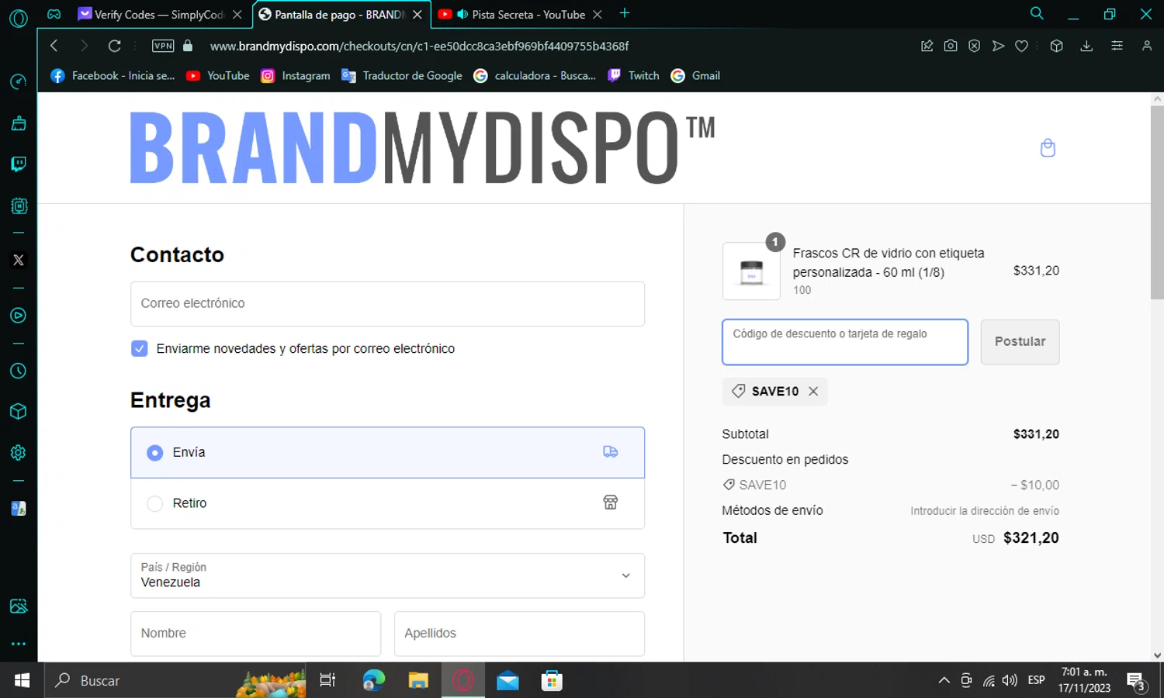The image size is (1164, 698).
Task: Open the Twitch bookmark
Action: pyautogui.click(x=633, y=75)
